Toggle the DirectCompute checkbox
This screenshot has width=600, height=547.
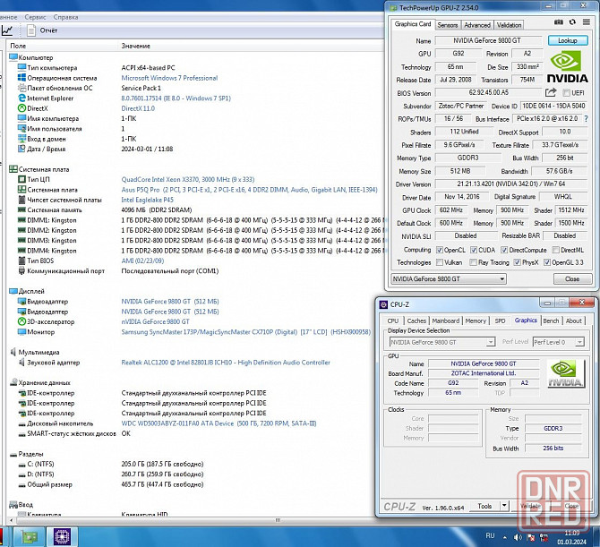(x=504, y=250)
